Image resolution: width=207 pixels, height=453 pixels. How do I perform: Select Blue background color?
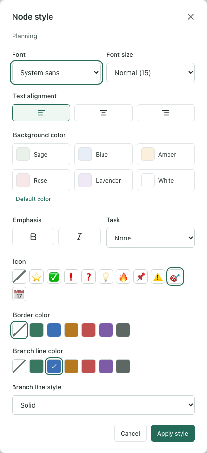pyautogui.click(x=103, y=154)
